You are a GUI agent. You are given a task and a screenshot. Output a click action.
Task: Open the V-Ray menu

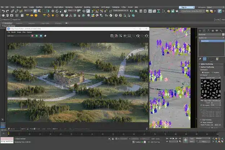coord(123,7)
